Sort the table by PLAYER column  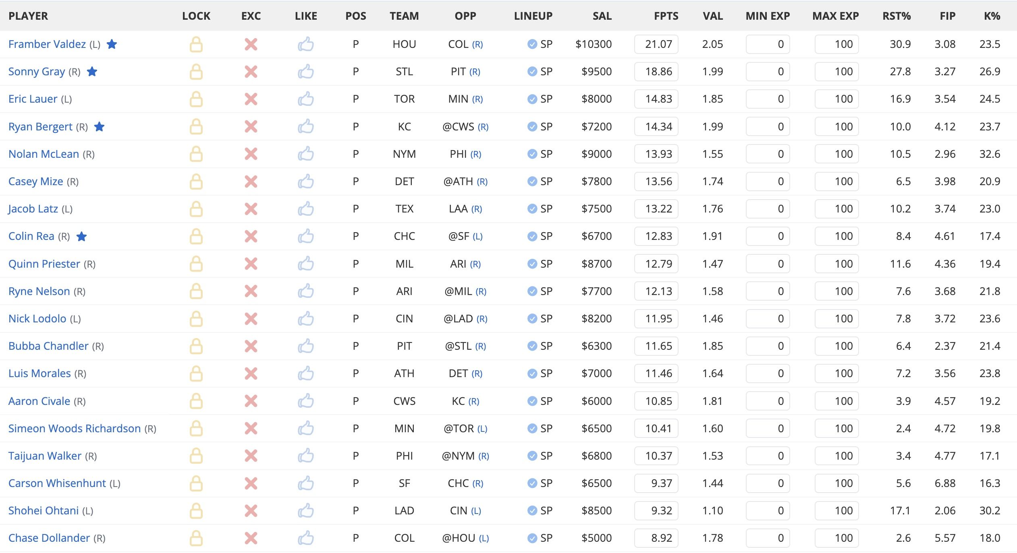point(28,16)
